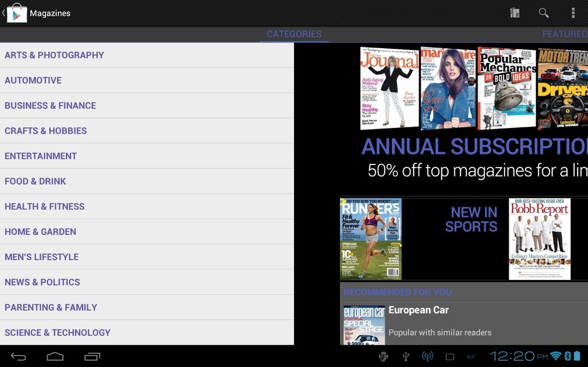This screenshot has height=367, width=588.
Task: Select the News & Politics category
Action: coord(146,282)
